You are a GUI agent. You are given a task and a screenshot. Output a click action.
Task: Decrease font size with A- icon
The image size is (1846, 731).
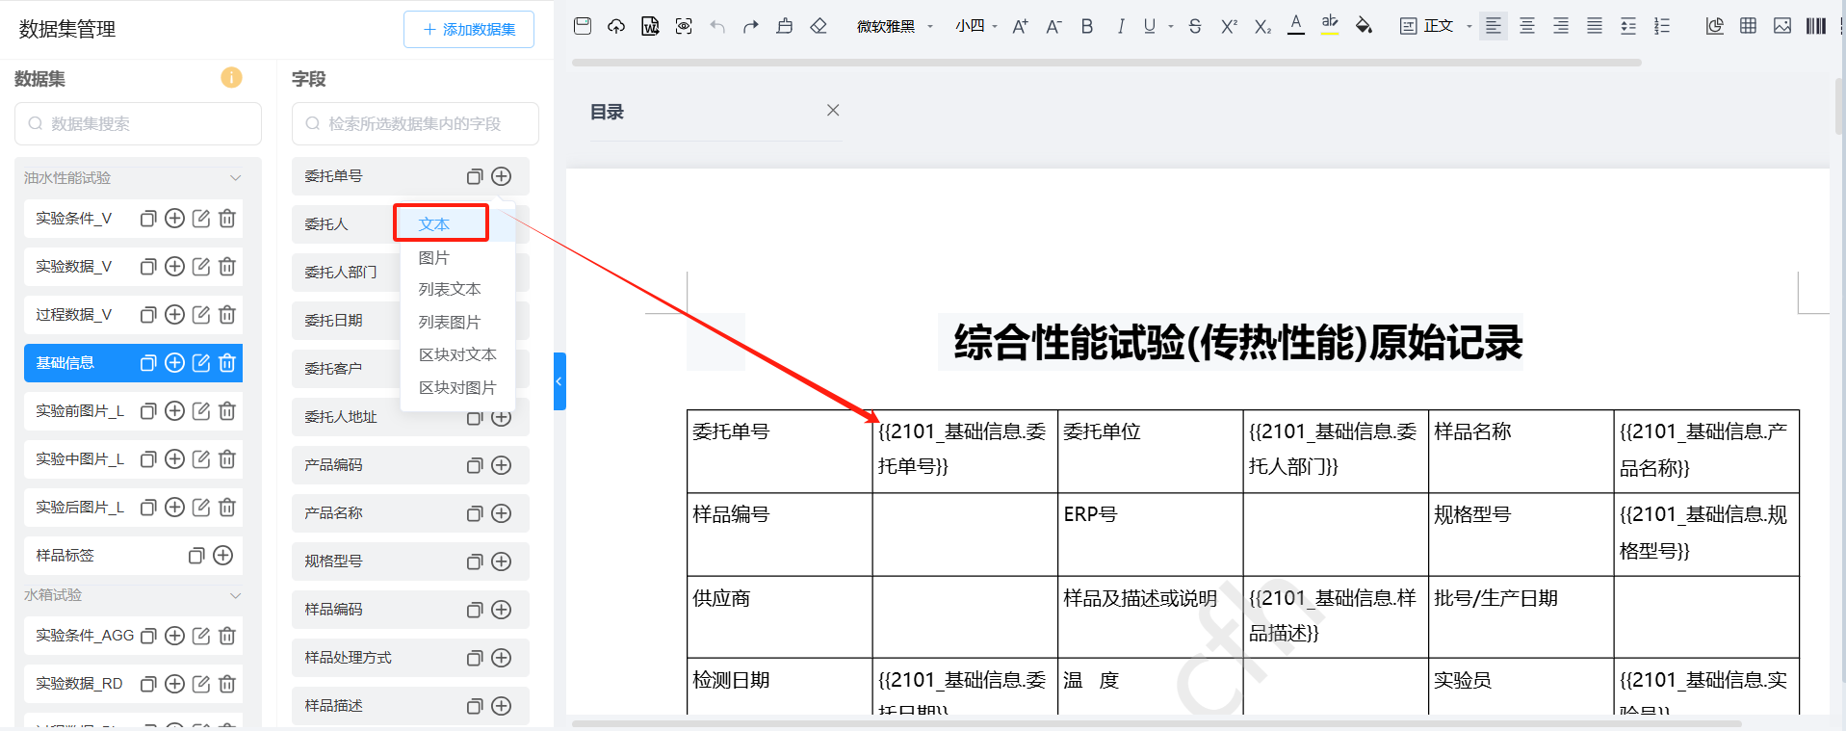pyautogui.click(x=1053, y=26)
